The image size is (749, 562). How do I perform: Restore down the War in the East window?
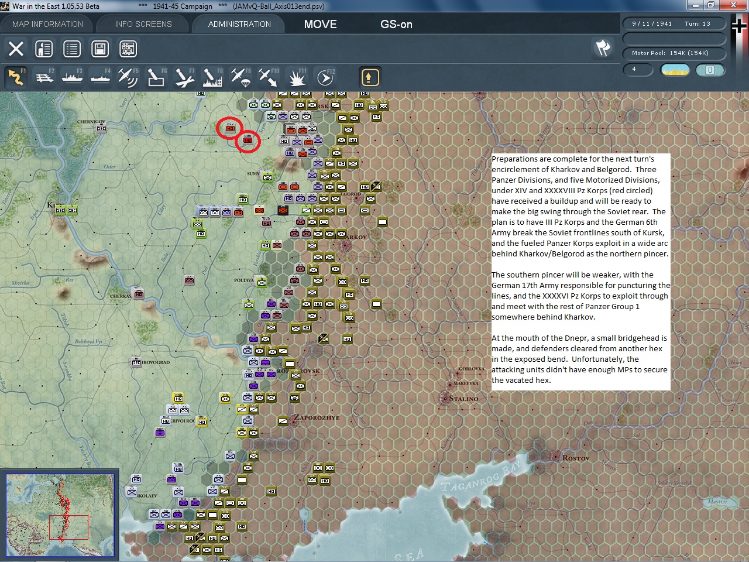710,5
